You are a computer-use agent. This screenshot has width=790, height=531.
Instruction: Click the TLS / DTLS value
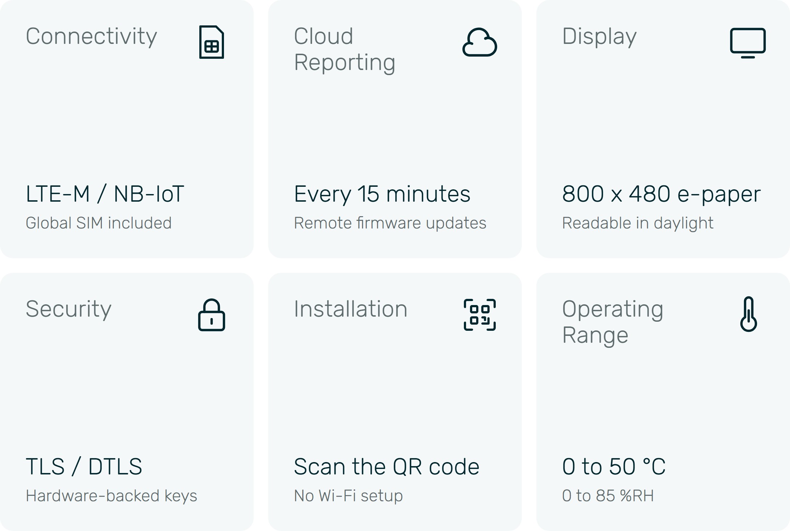[x=84, y=467]
